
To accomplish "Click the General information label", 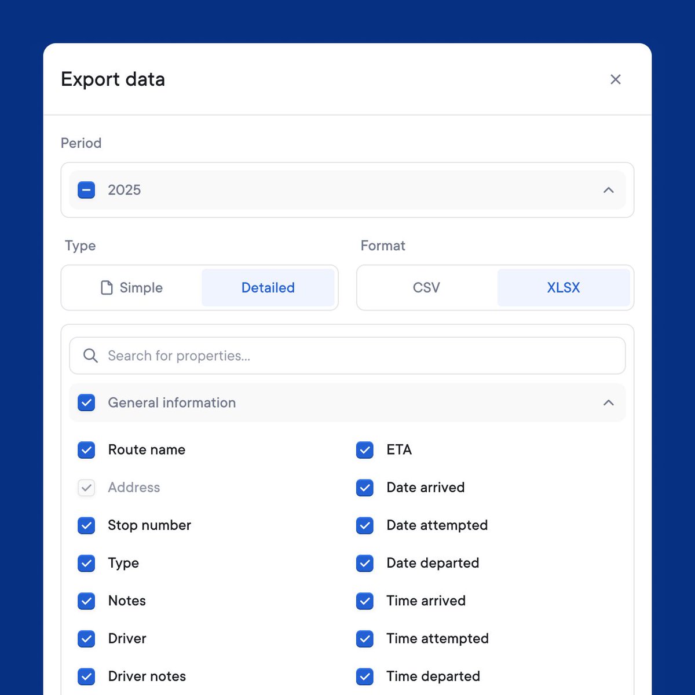I will [x=172, y=403].
